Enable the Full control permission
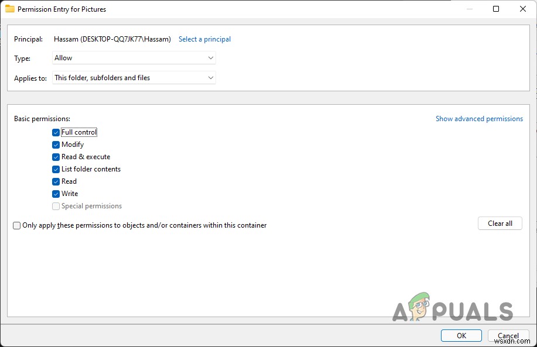 point(56,132)
